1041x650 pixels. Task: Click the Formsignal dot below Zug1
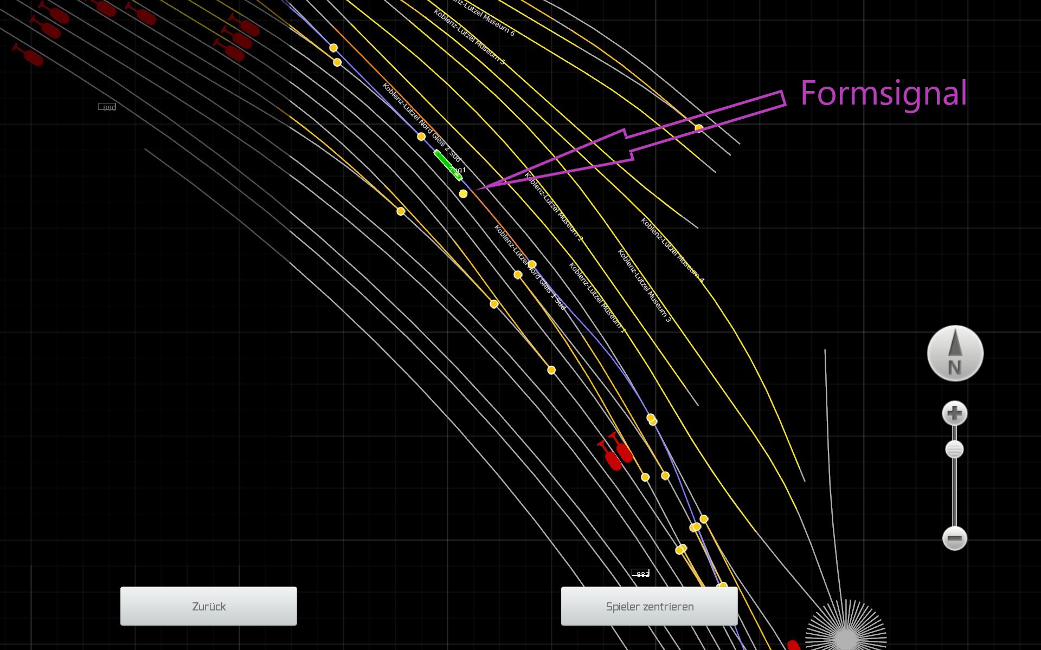pos(463,194)
